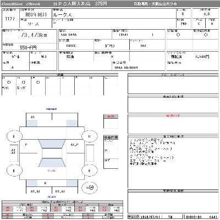Viewport: 220px width, 220px height.
Task: Click the third circle mark in equipment row
Action: (x=38, y=82)
